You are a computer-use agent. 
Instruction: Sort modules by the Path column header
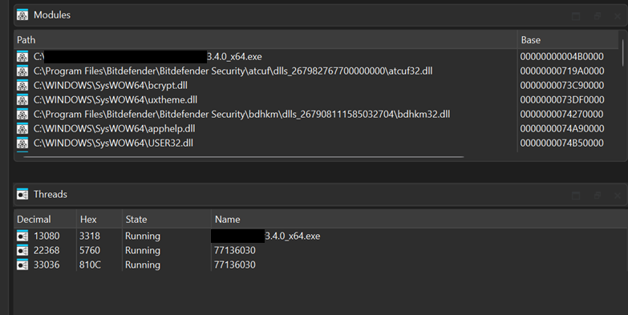pyautogui.click(x=266, y=40)
